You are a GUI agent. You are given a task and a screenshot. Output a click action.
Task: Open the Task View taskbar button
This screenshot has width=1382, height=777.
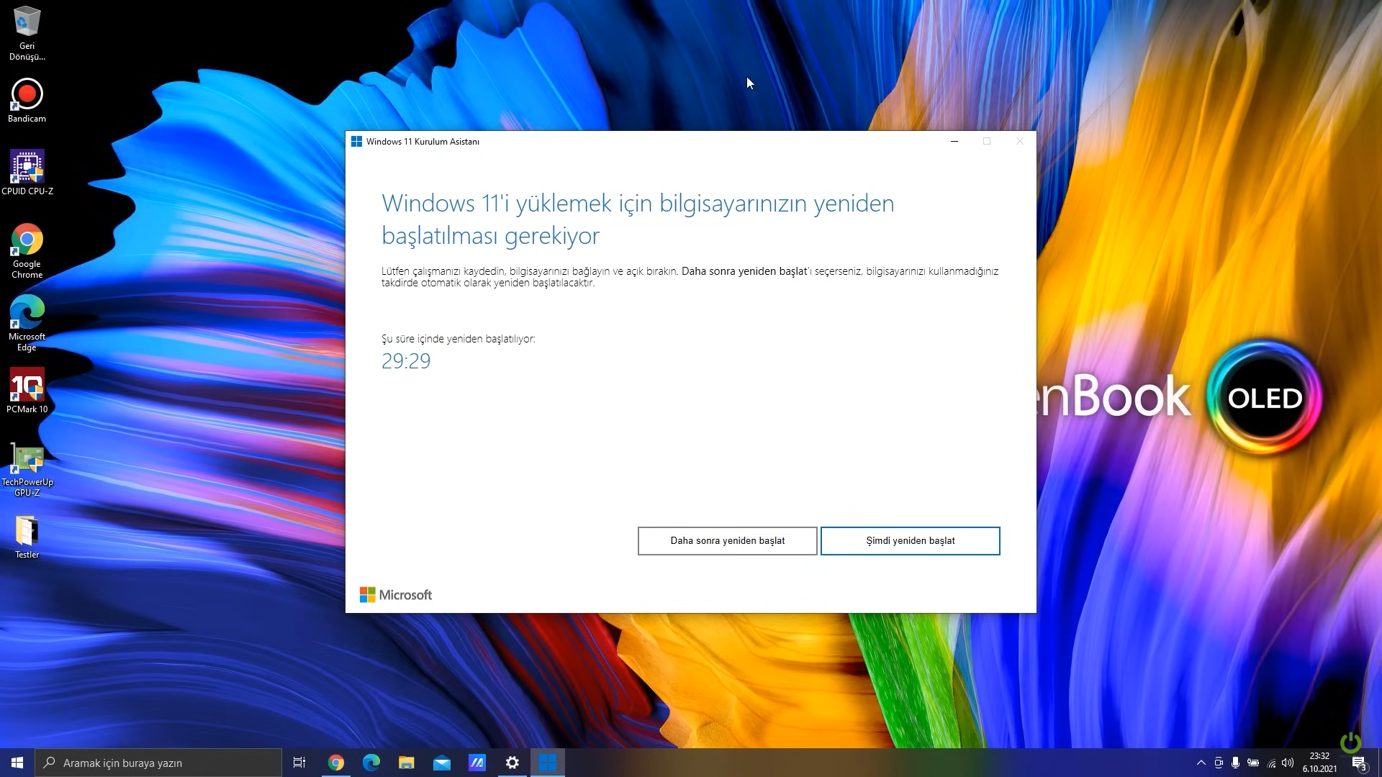[x=299, y=763]
